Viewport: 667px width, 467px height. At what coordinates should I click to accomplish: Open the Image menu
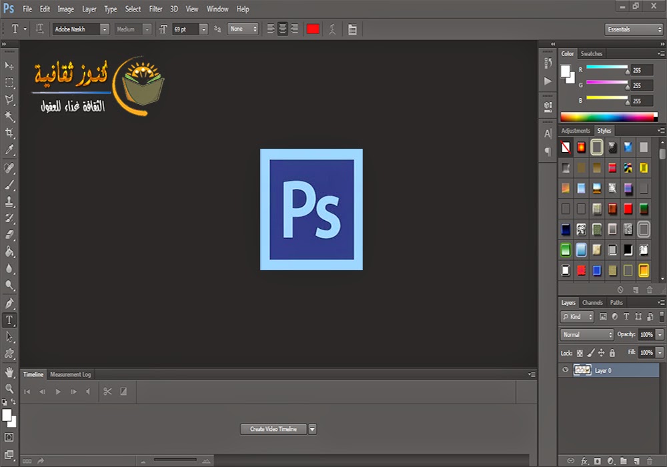click(66, 9)
